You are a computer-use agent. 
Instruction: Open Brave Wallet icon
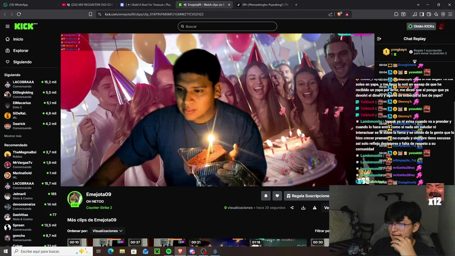tap(429, 14)
